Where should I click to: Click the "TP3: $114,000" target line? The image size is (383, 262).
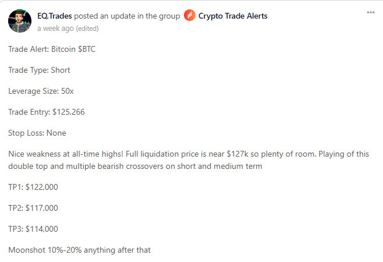(33, 229)
